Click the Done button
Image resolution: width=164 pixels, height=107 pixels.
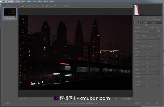pyautogui.click(x=157, y=103)
